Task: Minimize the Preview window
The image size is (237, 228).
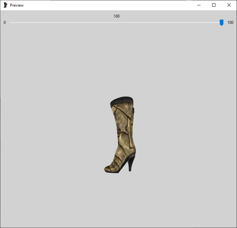Action: pos(199,5)
